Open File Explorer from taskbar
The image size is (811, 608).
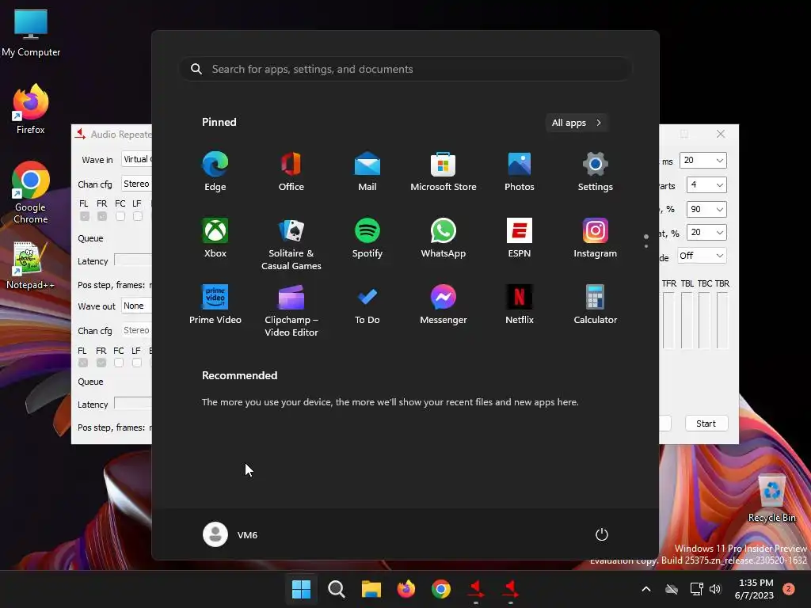click(371, 589)
